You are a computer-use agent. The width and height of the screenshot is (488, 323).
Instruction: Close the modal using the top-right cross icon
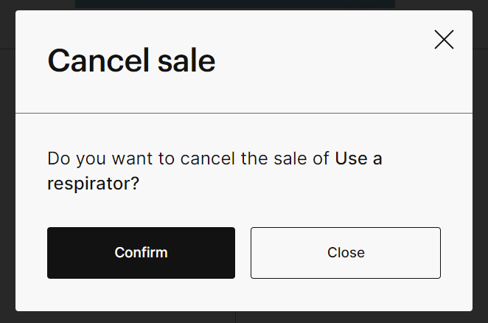(444, 40)
